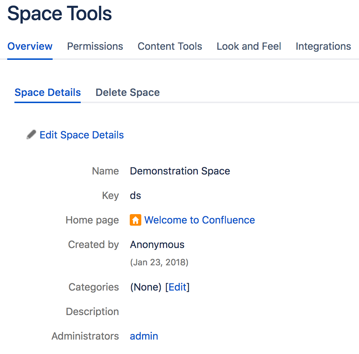The height and width of the screenshot is (354, 359).
Task: Click the Edit Space Details link
Action: pos(82,135)
